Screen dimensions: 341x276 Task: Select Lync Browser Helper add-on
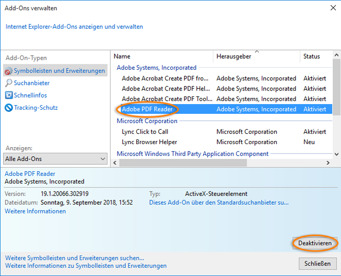click(x=149, y=142)
